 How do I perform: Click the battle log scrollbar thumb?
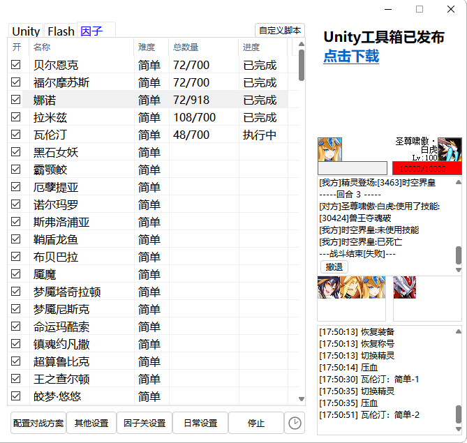click(459, 255)
